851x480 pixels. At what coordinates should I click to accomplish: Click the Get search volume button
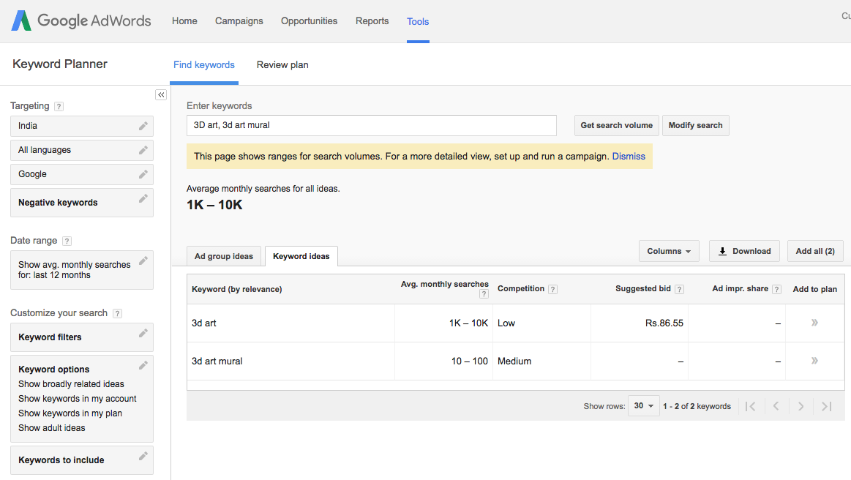click(x=616, y=125)
